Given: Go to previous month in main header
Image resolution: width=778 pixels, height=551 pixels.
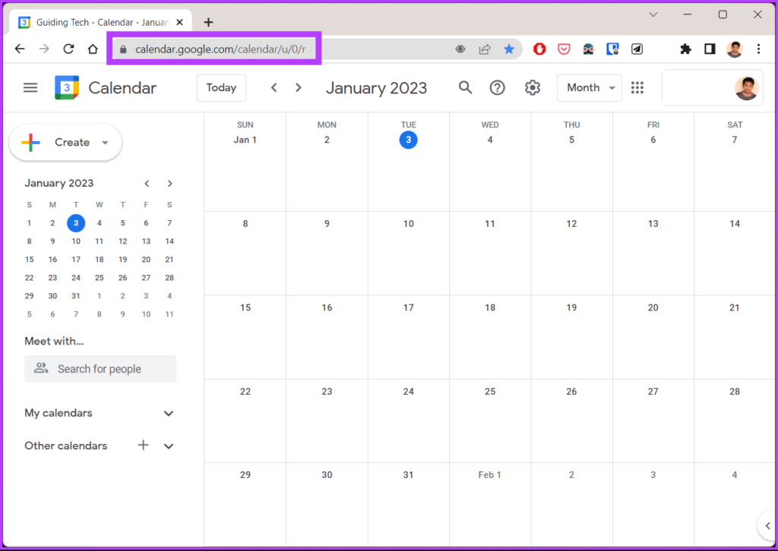Looking at the screenshot, I should 274,88.
